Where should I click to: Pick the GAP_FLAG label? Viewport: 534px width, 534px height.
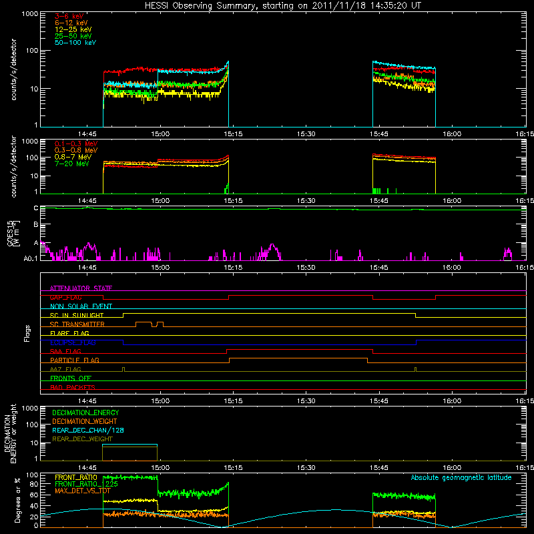[x=65, y=297]
